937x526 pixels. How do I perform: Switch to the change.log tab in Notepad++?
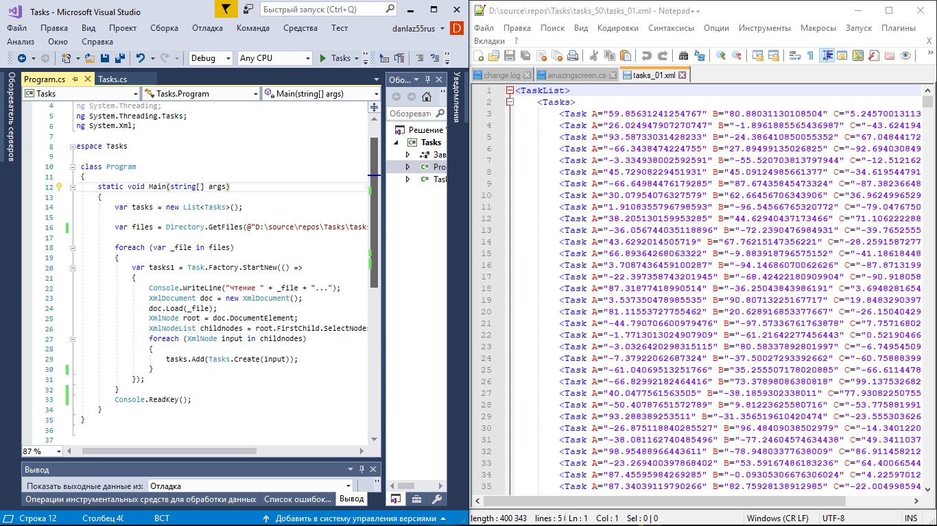tap(501, 75)
